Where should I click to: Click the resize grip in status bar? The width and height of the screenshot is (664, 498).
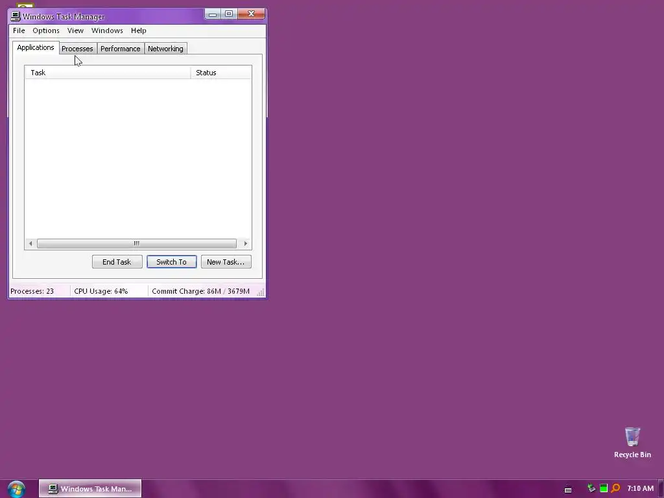point(261,292)
